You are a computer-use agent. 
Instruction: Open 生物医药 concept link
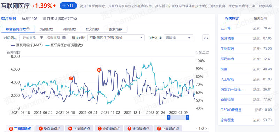[227, 49]
